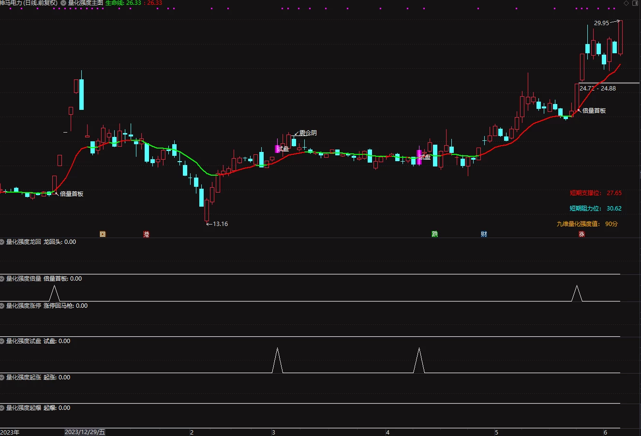
Task: Click the 2023/12/29/五 date label
Action: coord(85,432)
